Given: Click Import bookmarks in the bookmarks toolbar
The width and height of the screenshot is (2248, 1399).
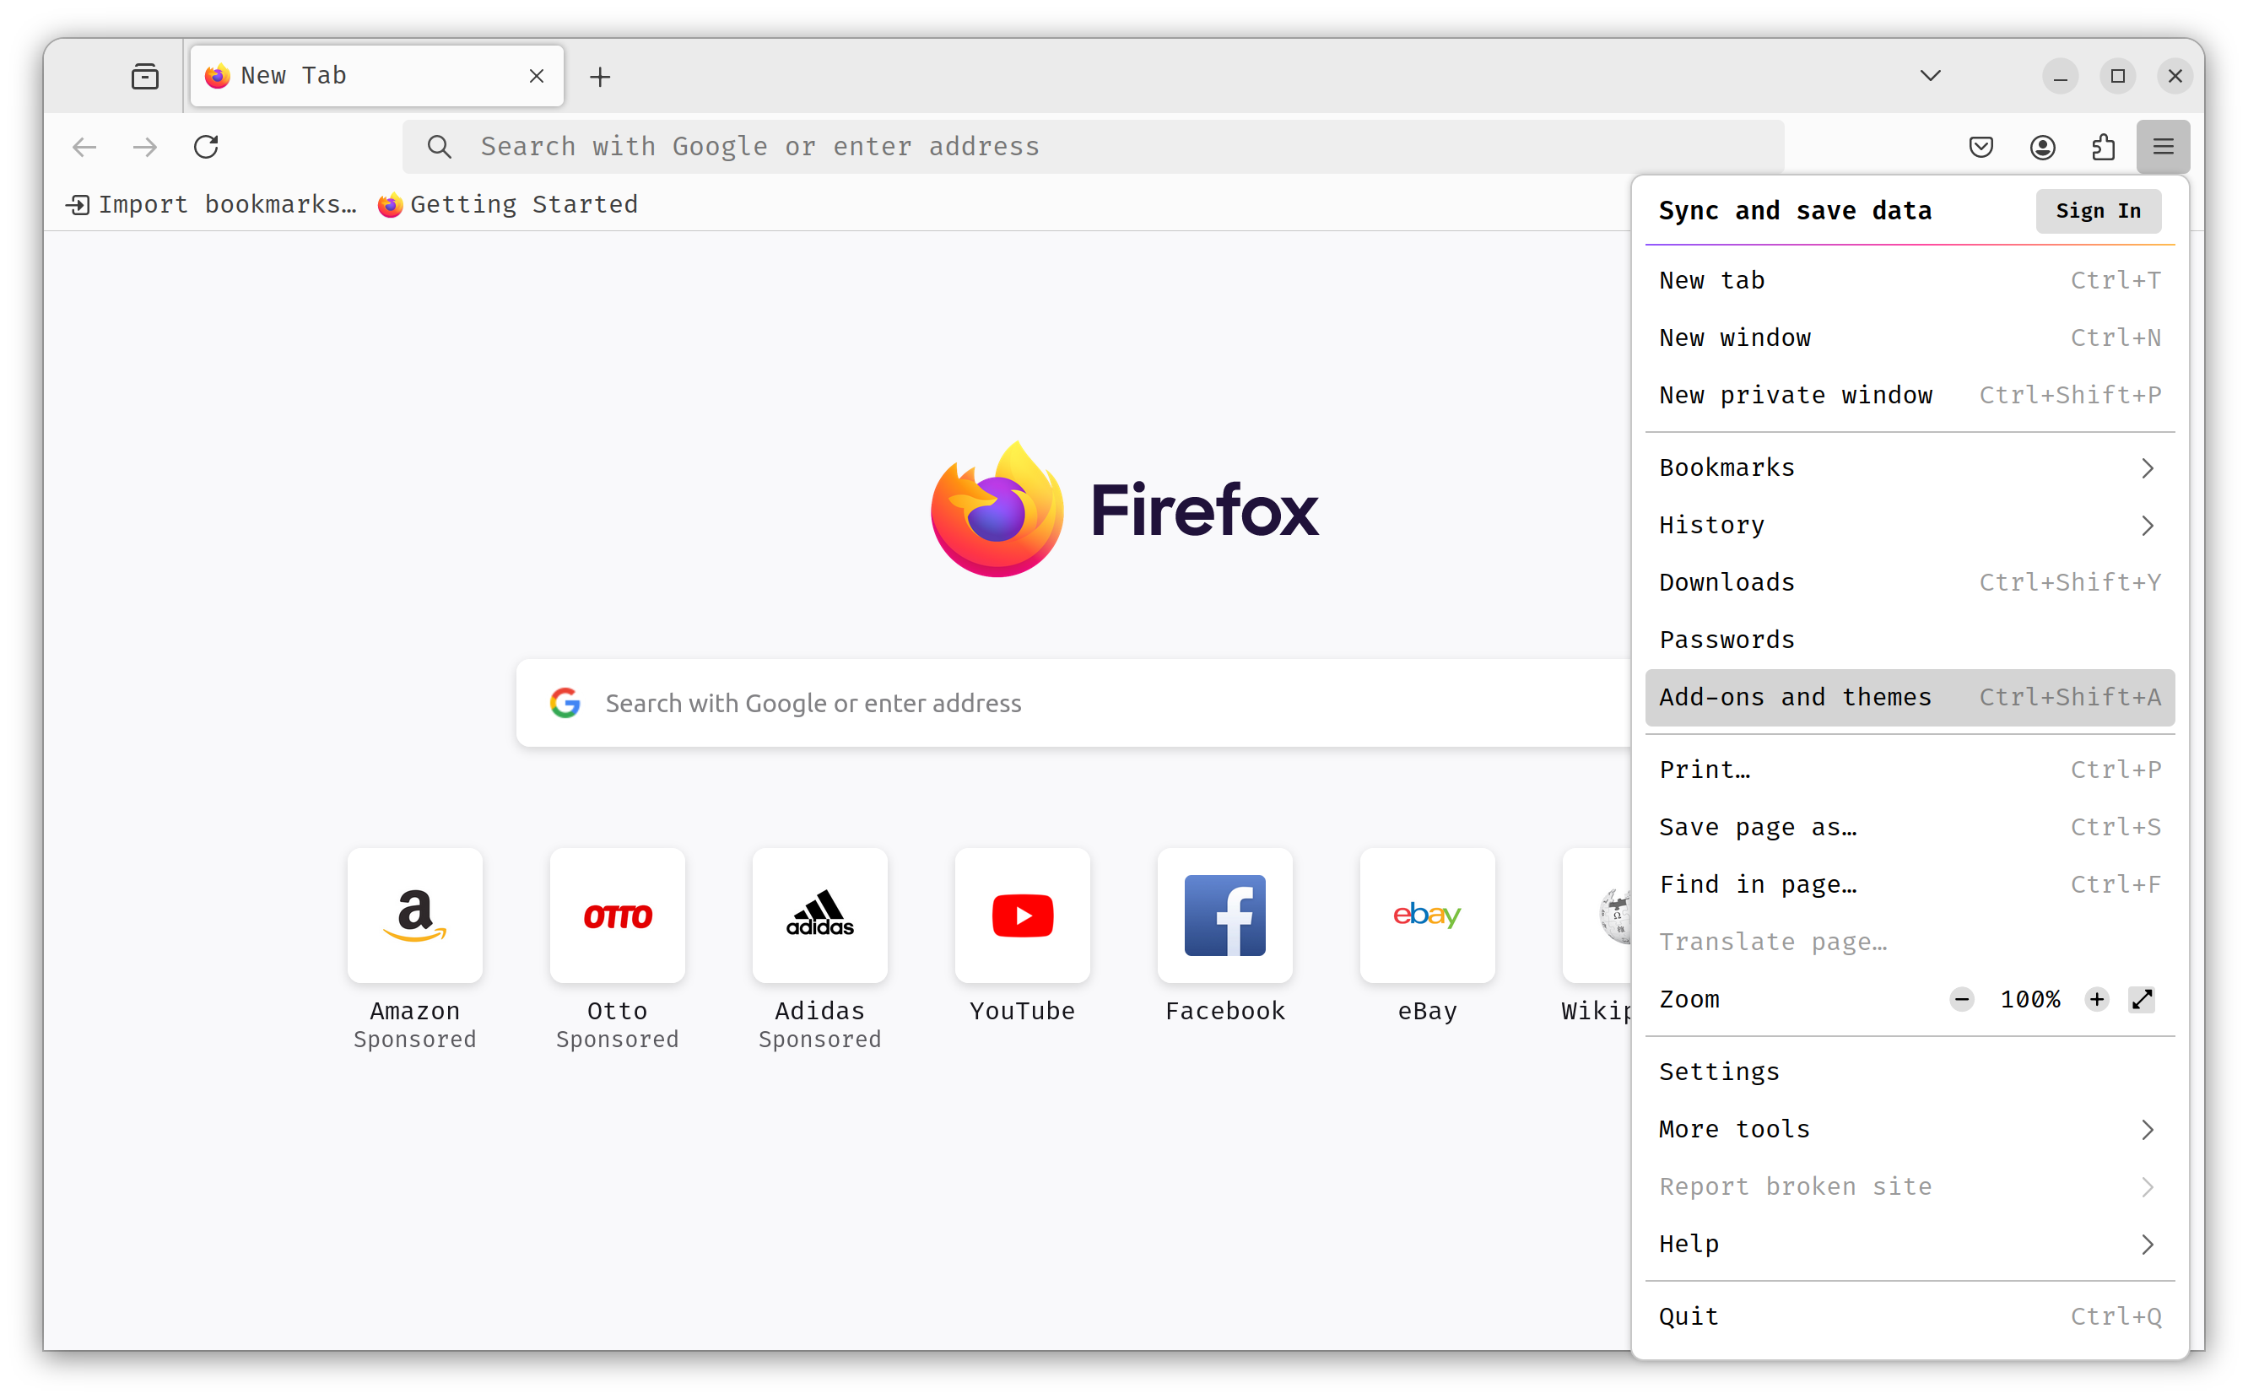Looking at the screenshot, I should 212,204.
